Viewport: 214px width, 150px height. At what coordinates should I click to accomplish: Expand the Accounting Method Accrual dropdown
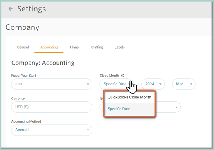click(x=52, y=130)
